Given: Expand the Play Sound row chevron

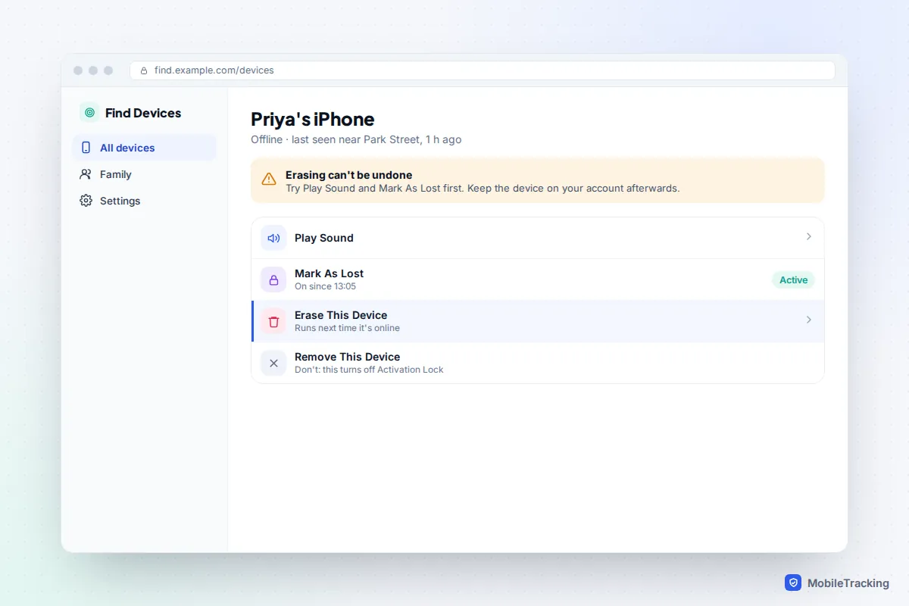Looking at the screenshot, I should 808,237.
